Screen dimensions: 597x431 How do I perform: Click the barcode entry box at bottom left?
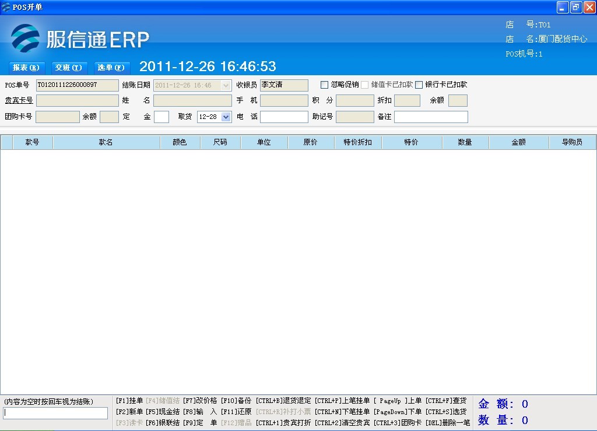coord(55,412)
